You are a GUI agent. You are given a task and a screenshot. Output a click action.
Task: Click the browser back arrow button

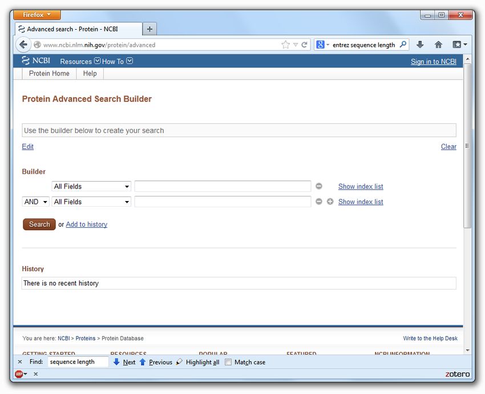23,45
